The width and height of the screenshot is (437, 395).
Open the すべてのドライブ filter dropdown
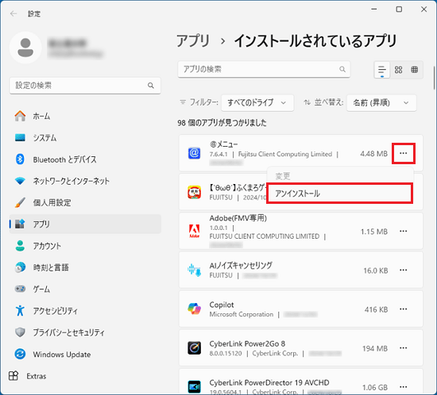257,102
